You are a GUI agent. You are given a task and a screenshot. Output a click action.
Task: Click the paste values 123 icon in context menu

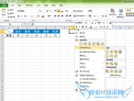85,44
